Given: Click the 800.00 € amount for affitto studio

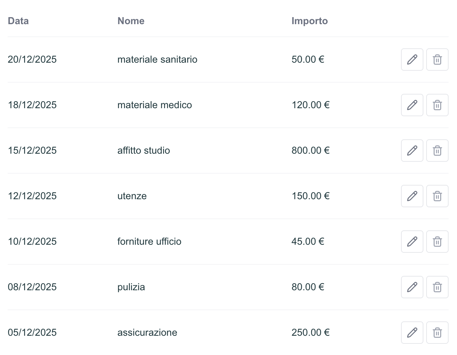Looking at the screenshot, I should click(x=311, y=151).
